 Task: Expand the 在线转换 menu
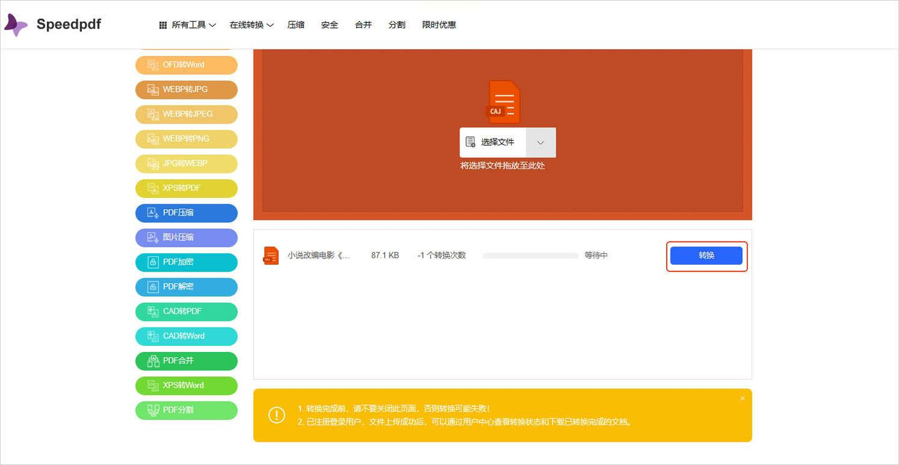[x=252, y=25]
